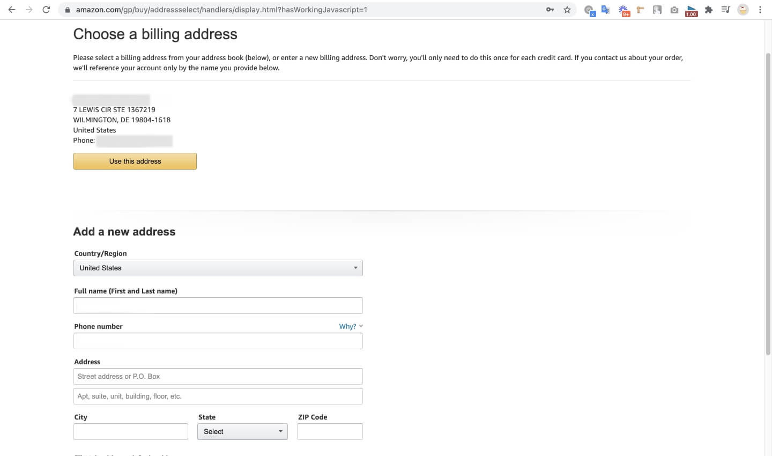Screen dimensions: 772x456
Task: Expand the "Why?" phone number explanation
Action: pos(351,326)
